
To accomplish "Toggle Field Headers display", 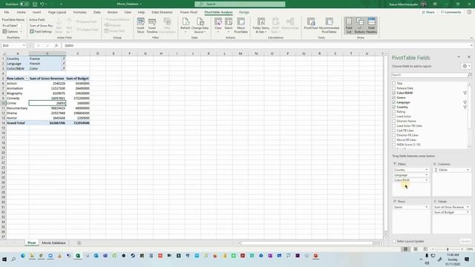I will (x=371, y=25).
